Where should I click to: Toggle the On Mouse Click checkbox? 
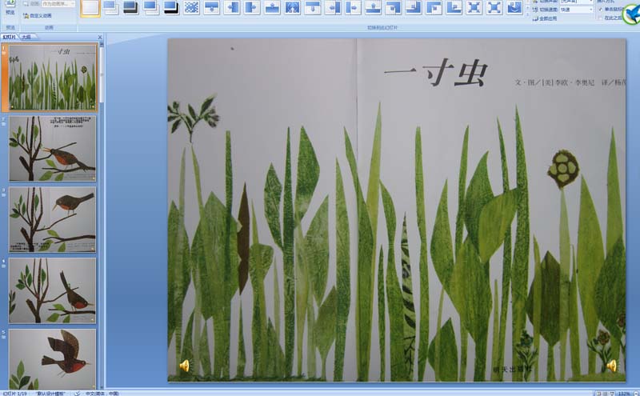tap(600, 9)
